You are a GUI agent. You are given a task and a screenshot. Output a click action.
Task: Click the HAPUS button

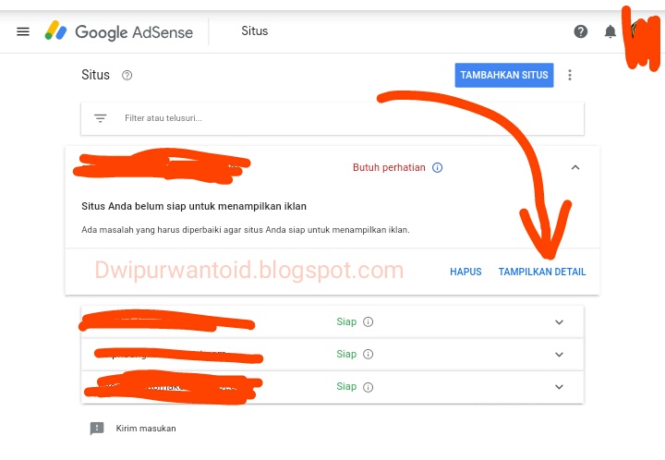point(465,272)
